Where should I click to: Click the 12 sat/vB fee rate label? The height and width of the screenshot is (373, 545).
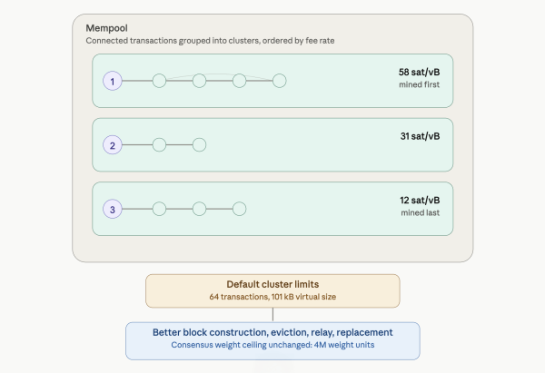(420, 201)
